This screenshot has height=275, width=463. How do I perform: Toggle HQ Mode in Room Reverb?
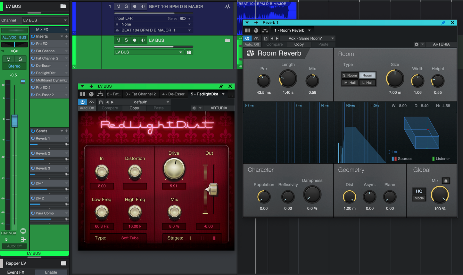[419, 194]
